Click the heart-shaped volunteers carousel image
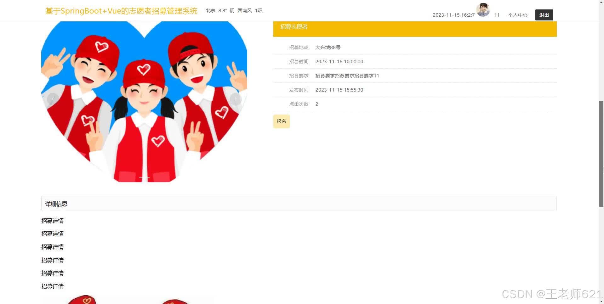The width and height of the screenshot is (604, 304). 144,102
